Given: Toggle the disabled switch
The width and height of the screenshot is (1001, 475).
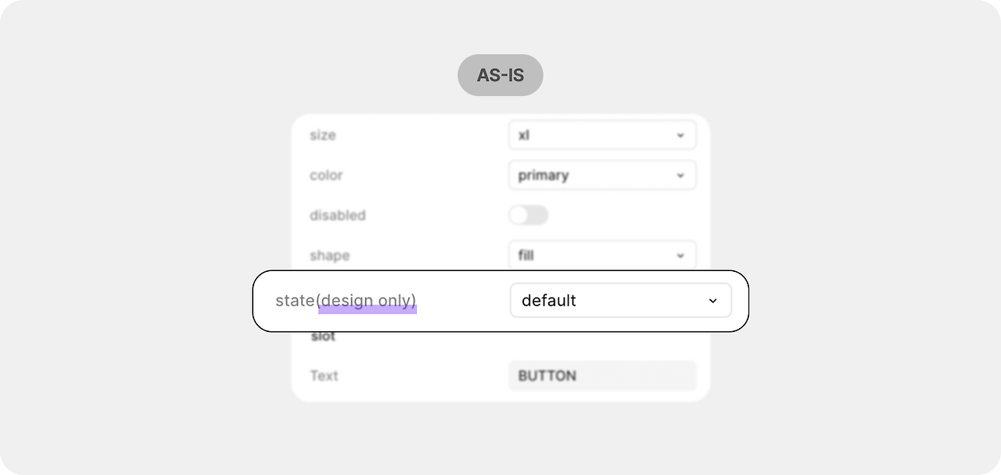Looking at the screenshot, I should click(529, 215).
